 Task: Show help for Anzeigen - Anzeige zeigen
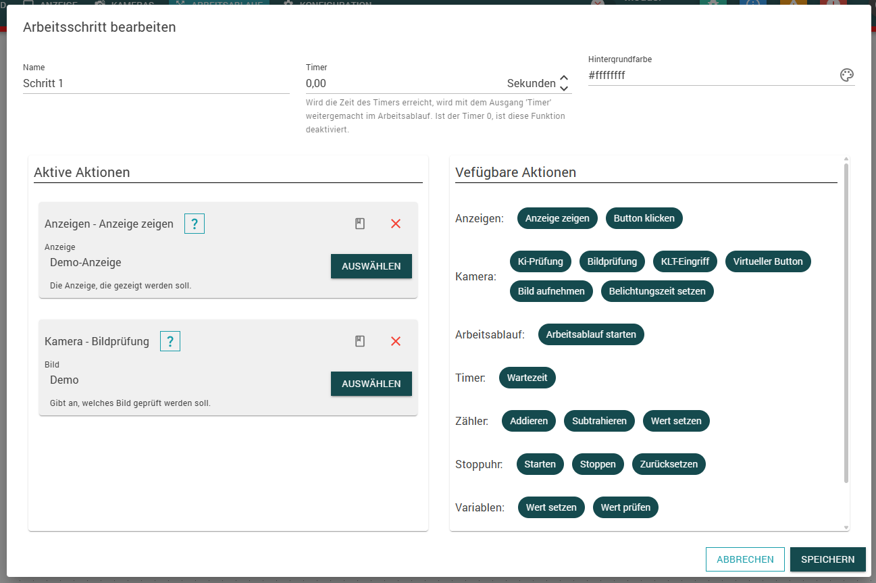(x=195, y=224)
